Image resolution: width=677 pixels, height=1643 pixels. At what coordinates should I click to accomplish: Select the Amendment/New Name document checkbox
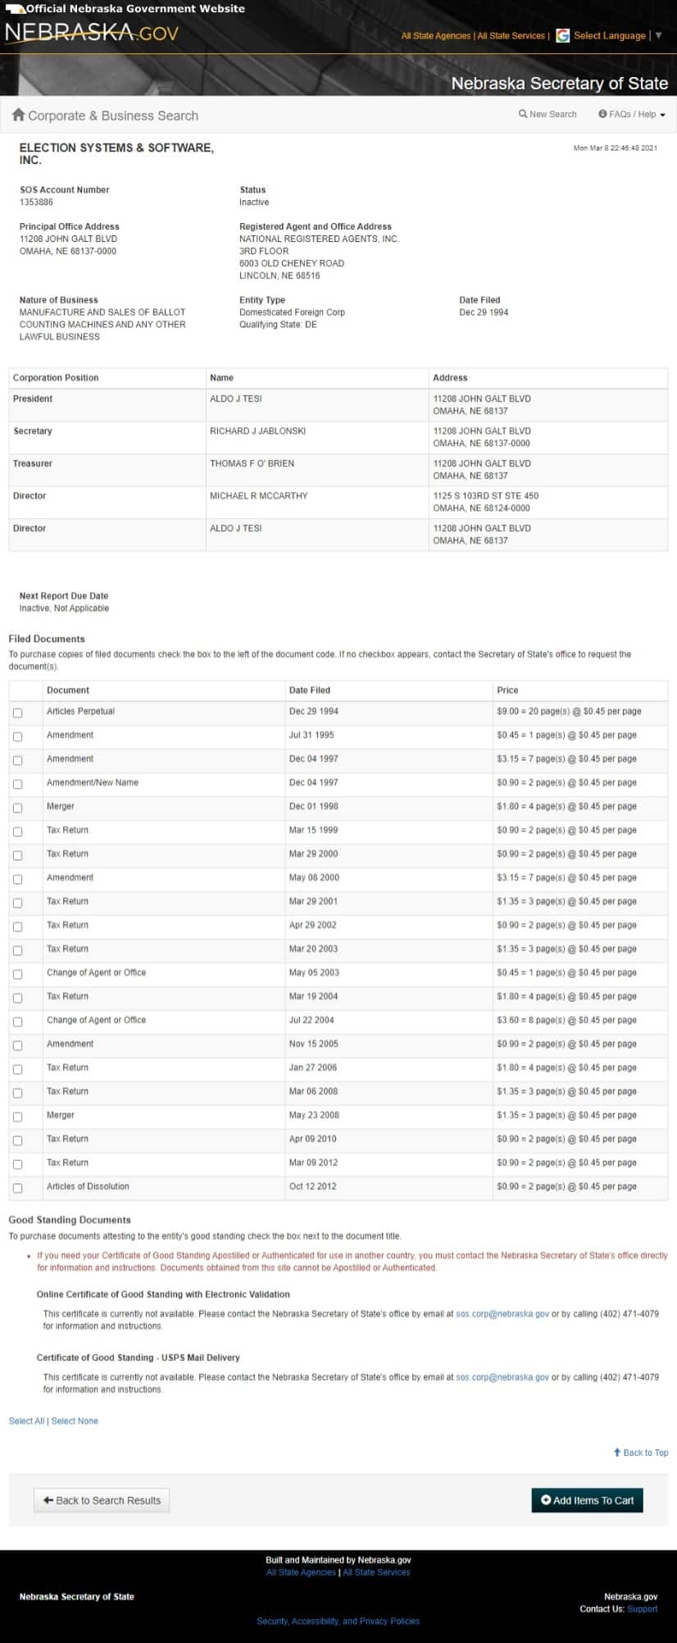pyautogui.click(x=18, y=784)
